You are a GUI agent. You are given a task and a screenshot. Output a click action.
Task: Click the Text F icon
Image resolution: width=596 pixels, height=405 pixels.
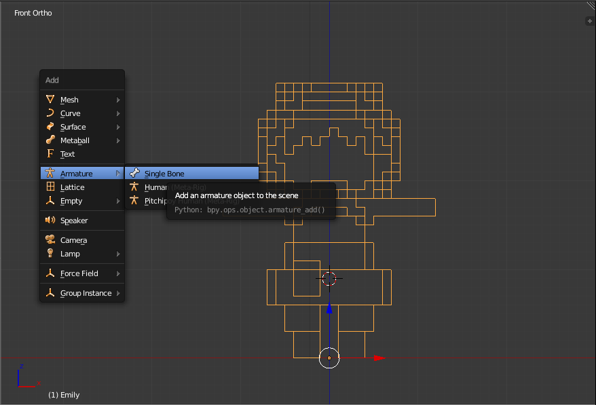click(50, 153)
